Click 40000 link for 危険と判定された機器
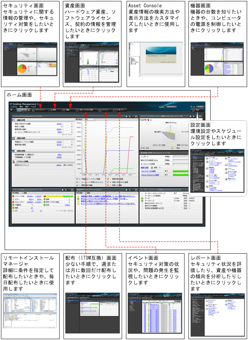Viewport: 248px width, 340px height. (x=59, y=124)
